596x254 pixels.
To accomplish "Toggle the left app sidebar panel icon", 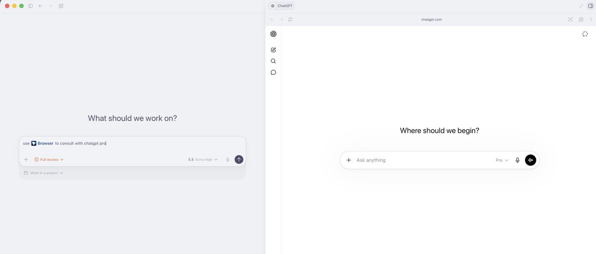I will [x=30, y=6].
